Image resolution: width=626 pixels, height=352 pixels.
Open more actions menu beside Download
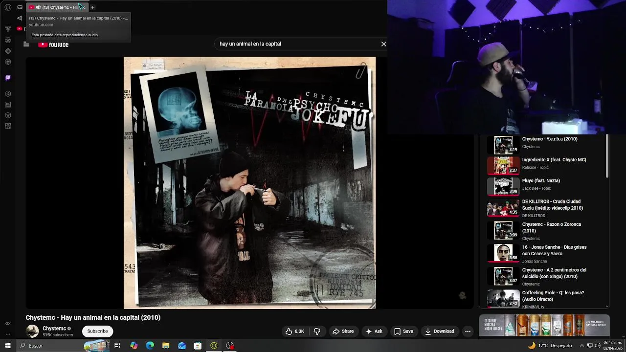point(468,331)
